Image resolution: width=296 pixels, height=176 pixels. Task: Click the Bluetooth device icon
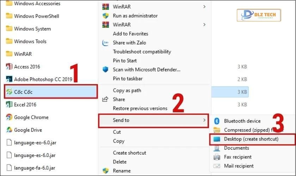click(x=217, y=121)
